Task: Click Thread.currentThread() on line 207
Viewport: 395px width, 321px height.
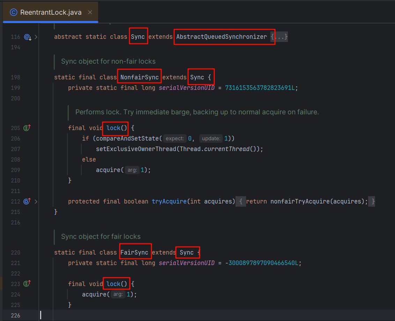Action: coord(218,149)
